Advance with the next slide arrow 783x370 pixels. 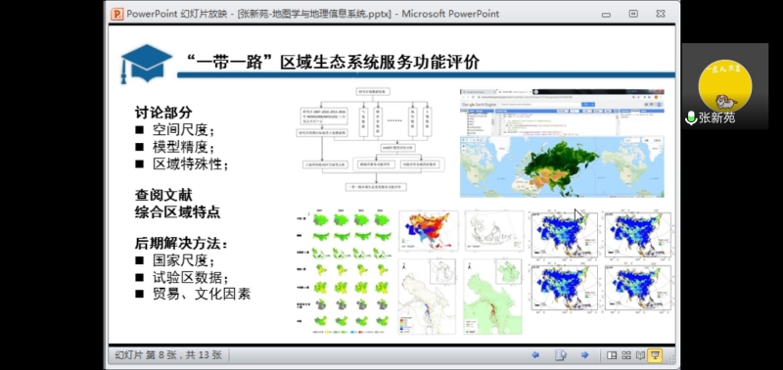point(584,355)
